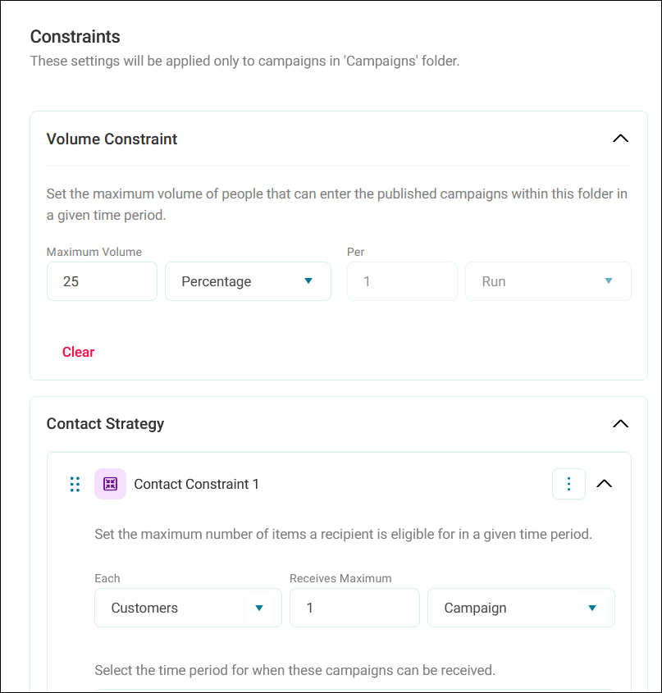This screenshot has height=693, width=662.
Task: Clear the Volume Constraint settings
Action: pyautogui.click(x=78, y=352)
